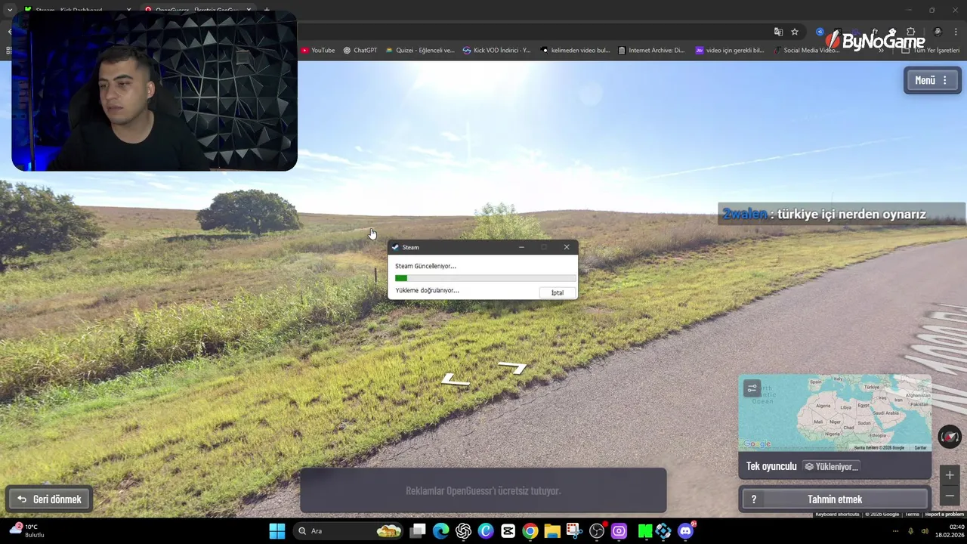This screenshot has height=544, width=967.
Task: Open the kelimeden video bul bookmark
Action: point(576,51)
